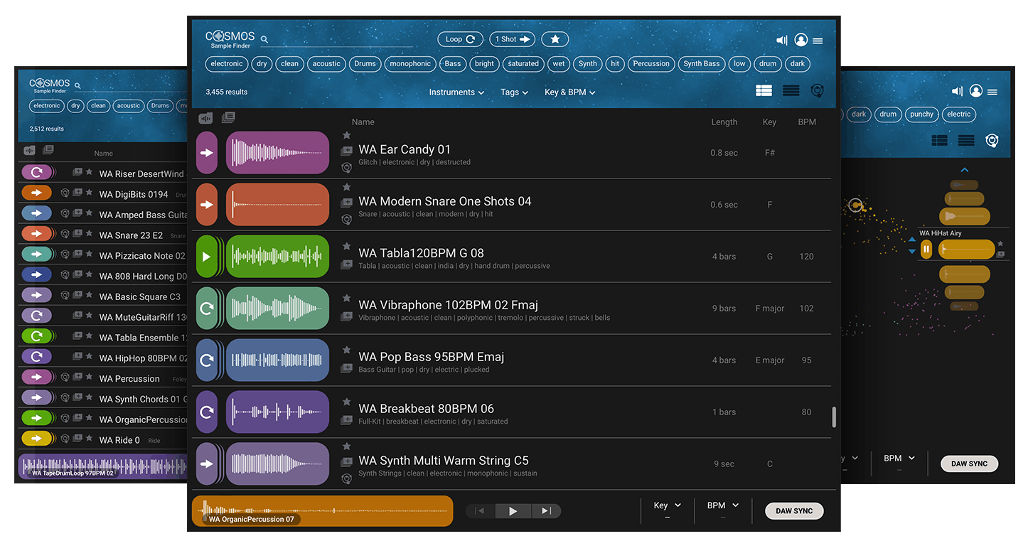Open the hamburger menu in front window
This screenshot has width=1028, height=546.
click(818, 41)
